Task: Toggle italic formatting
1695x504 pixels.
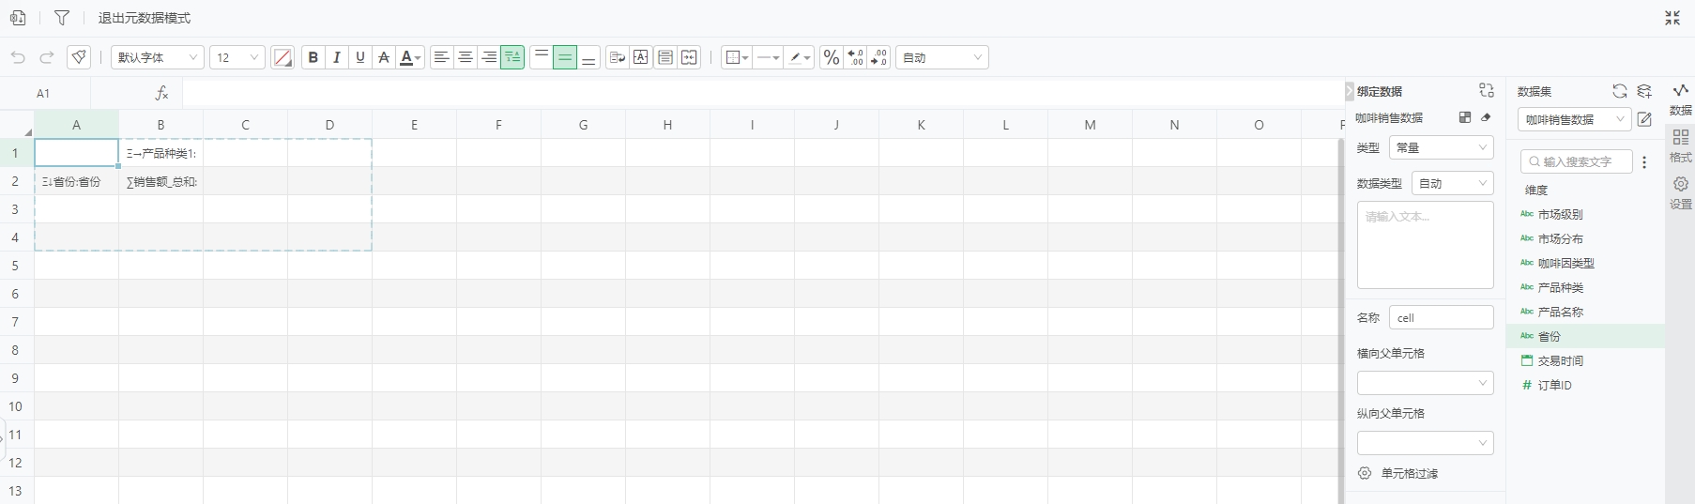Action: (x=336, y=57)
